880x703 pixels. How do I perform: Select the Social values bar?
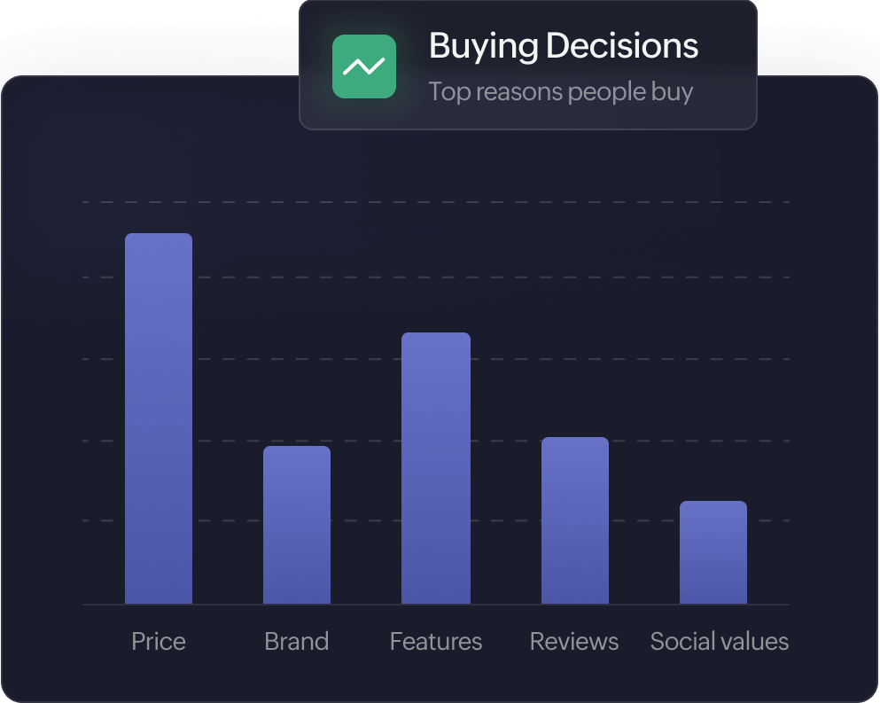tap(713, 552)
